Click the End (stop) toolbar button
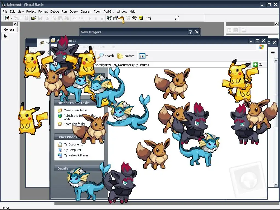Image resolution: width=280 pixels, height=210 pixels. [x=102, y=18]
